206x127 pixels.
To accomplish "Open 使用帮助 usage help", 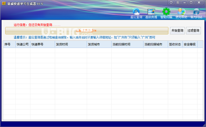I will (x=181, y=13).
